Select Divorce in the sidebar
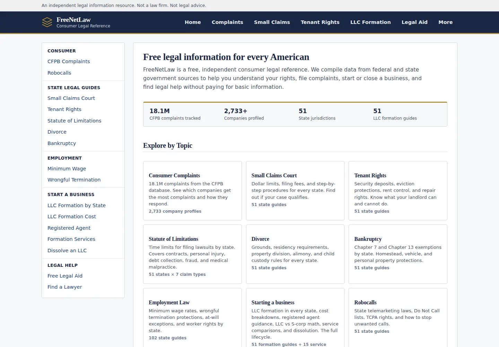499x347 pixels. [57, 132]
